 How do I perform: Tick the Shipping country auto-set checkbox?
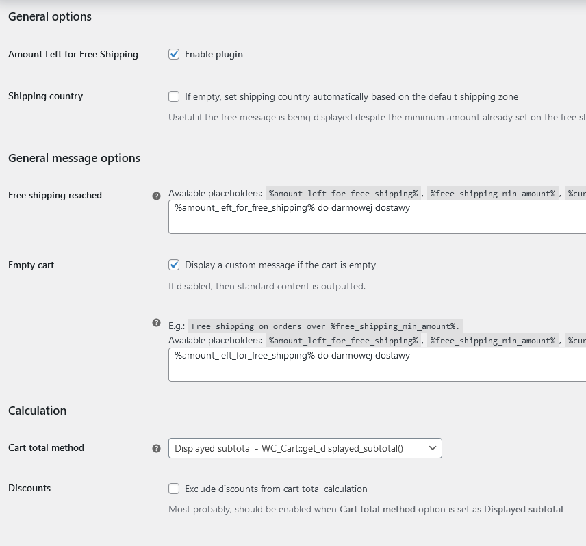174,96
